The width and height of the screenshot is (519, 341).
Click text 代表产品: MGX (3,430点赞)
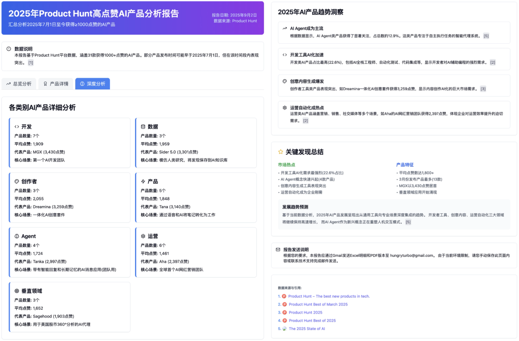[x=40, y=152]
